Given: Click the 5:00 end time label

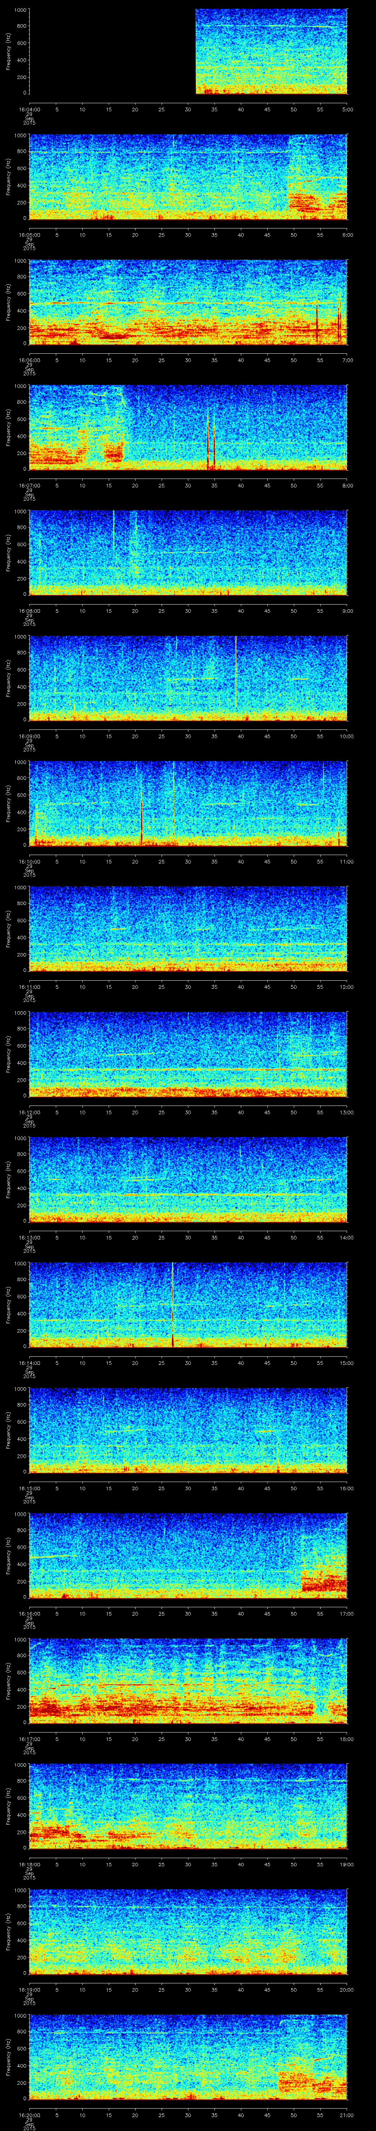Looking at the screenshot, I should [x=347, y=109].
